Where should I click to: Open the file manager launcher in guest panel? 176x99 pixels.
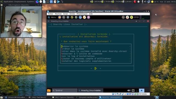(x=60, y=17)
